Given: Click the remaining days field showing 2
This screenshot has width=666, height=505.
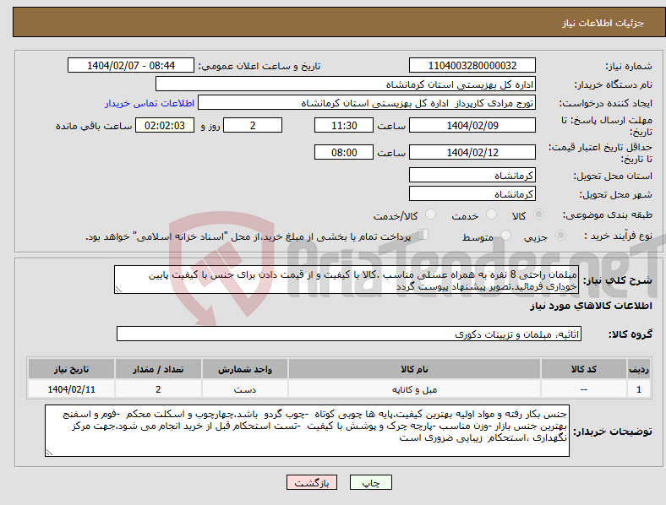Looking at the screenshot, I should click(253, 125).
